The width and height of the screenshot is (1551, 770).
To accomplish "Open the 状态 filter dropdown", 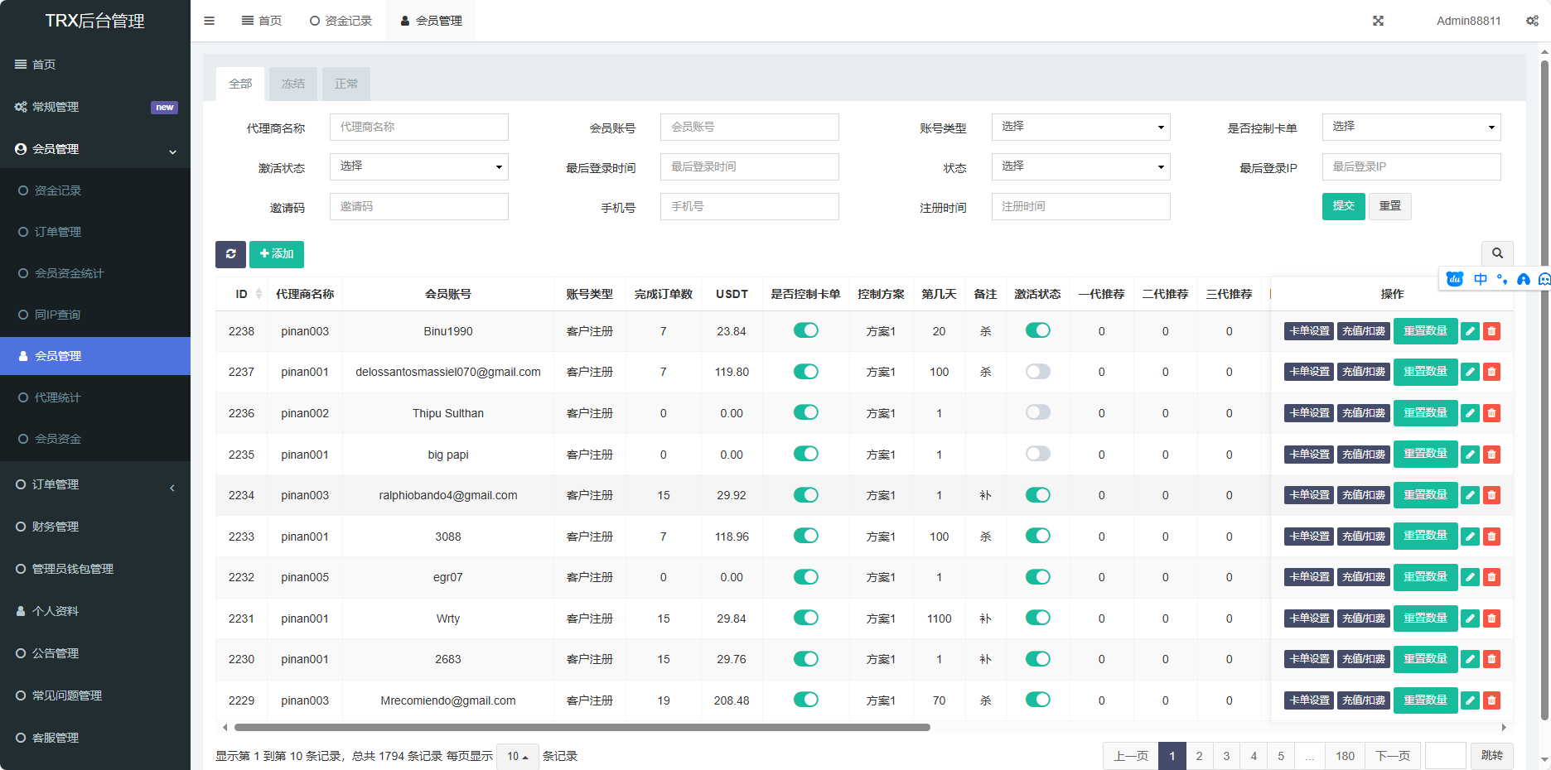I will 1080,166.
